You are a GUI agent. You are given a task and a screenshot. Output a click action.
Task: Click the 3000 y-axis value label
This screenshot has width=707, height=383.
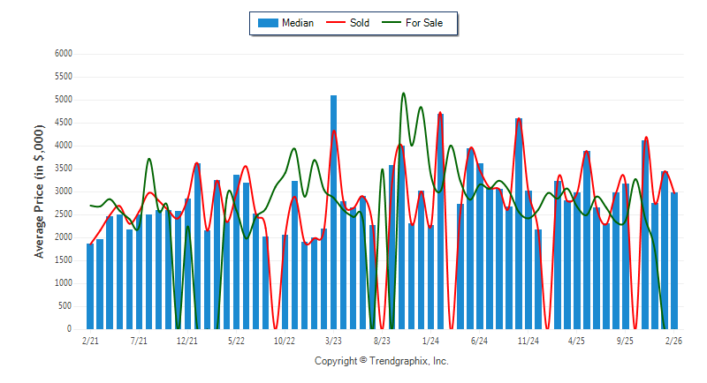(x=63, y=191)
